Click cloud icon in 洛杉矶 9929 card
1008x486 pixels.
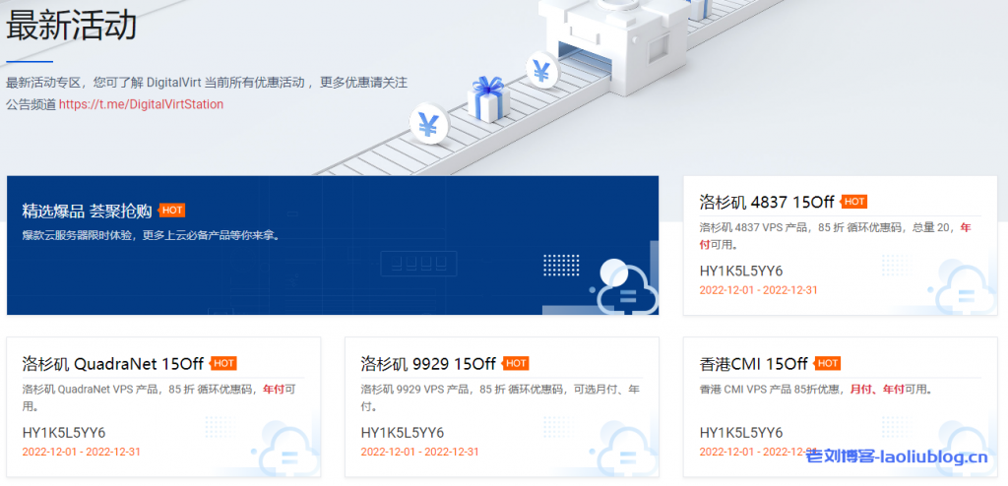point(625,449)
